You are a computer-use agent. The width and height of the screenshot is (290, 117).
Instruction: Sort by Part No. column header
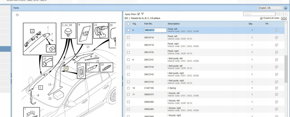click(x=148, y=24)
